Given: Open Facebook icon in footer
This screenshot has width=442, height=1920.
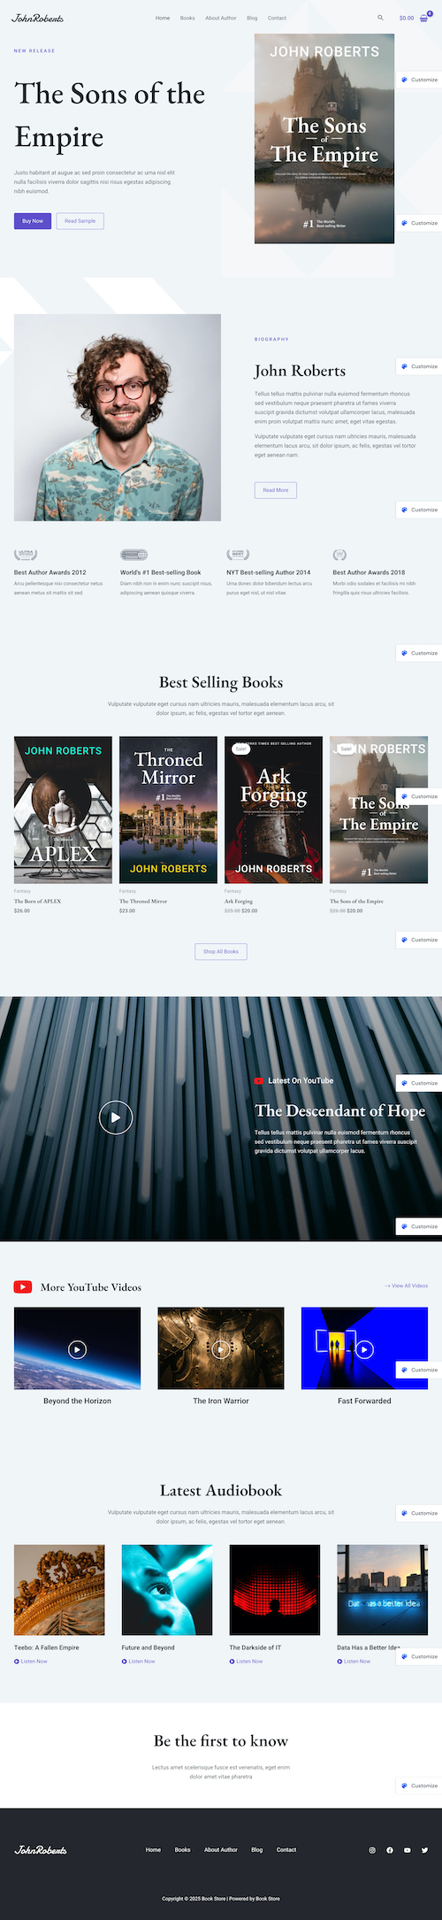Looking at the screenshot, I should (390, 1850).
